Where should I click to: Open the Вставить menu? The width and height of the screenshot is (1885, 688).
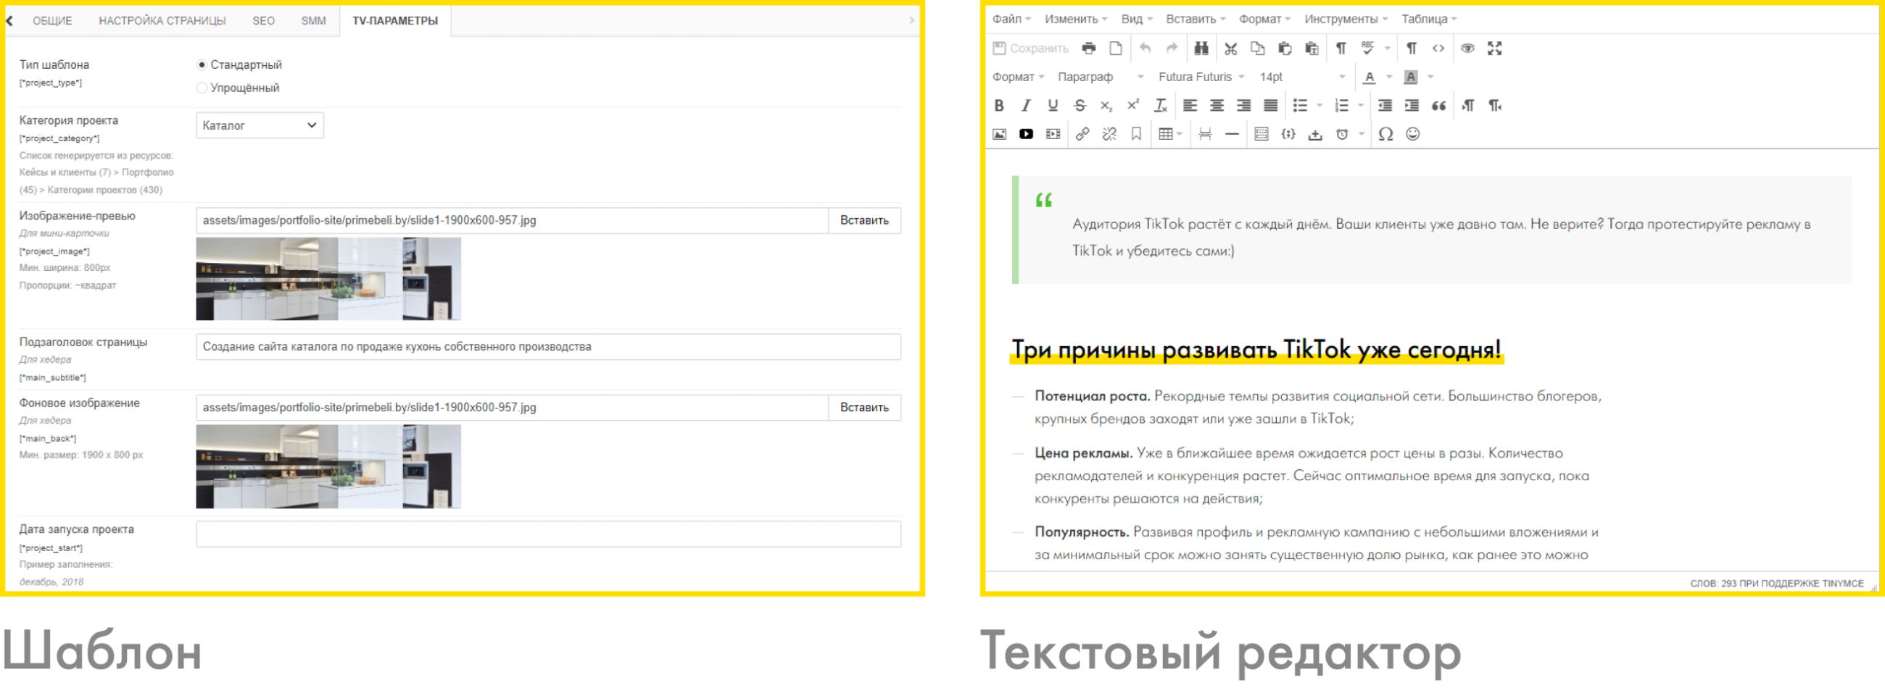[x=1195, y=19]
